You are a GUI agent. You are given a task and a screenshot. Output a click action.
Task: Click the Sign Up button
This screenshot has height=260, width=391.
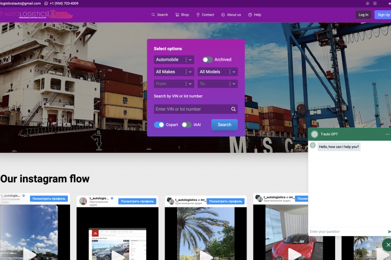pos(383,15)
